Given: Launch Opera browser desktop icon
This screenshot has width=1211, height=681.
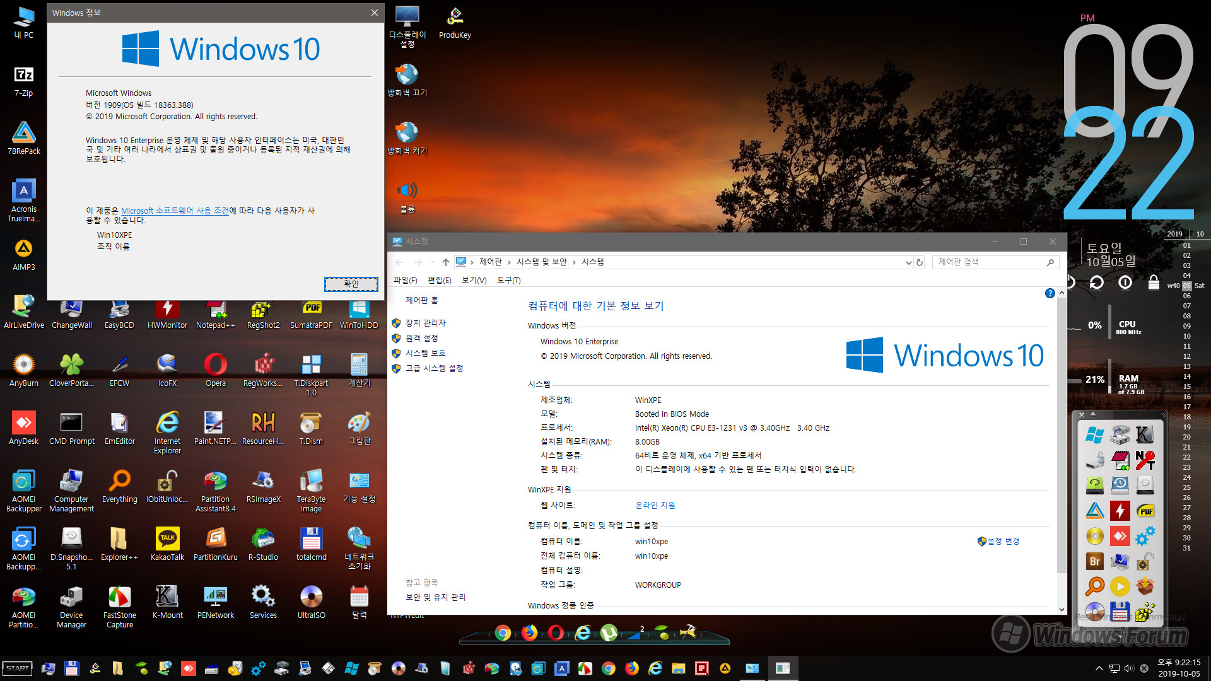Looking at the screenshot, I should (x=215, y=370).
